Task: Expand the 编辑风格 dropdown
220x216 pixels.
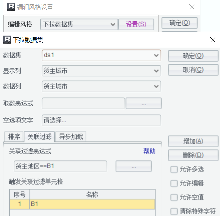Action: click(113, 24)
